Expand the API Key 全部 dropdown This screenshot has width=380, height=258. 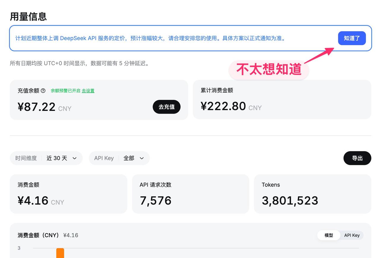pyautogui.click(x=119, y=158)
